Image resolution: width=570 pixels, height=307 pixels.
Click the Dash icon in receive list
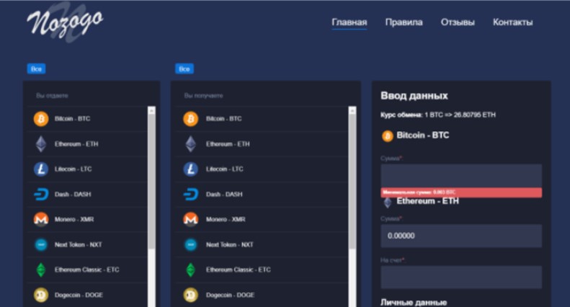click(190, 195)
